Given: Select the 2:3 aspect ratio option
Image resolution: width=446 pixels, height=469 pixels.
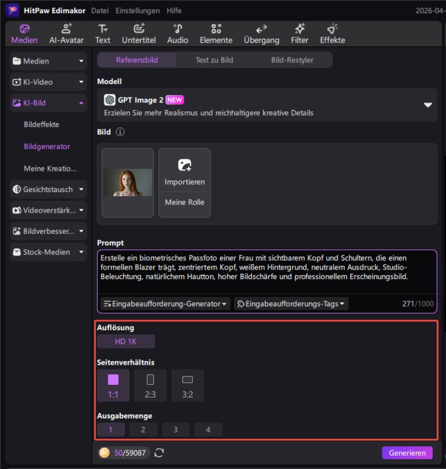Looking at the screenshot, I should coord(150,385).
